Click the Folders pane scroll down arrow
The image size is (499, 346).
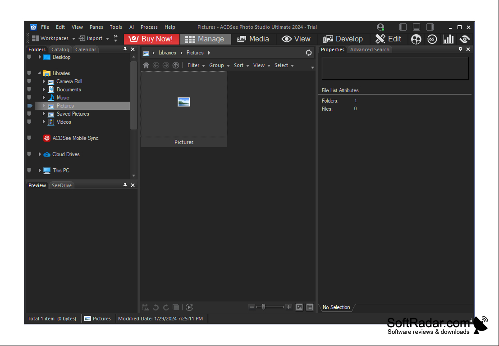(134, 176)
